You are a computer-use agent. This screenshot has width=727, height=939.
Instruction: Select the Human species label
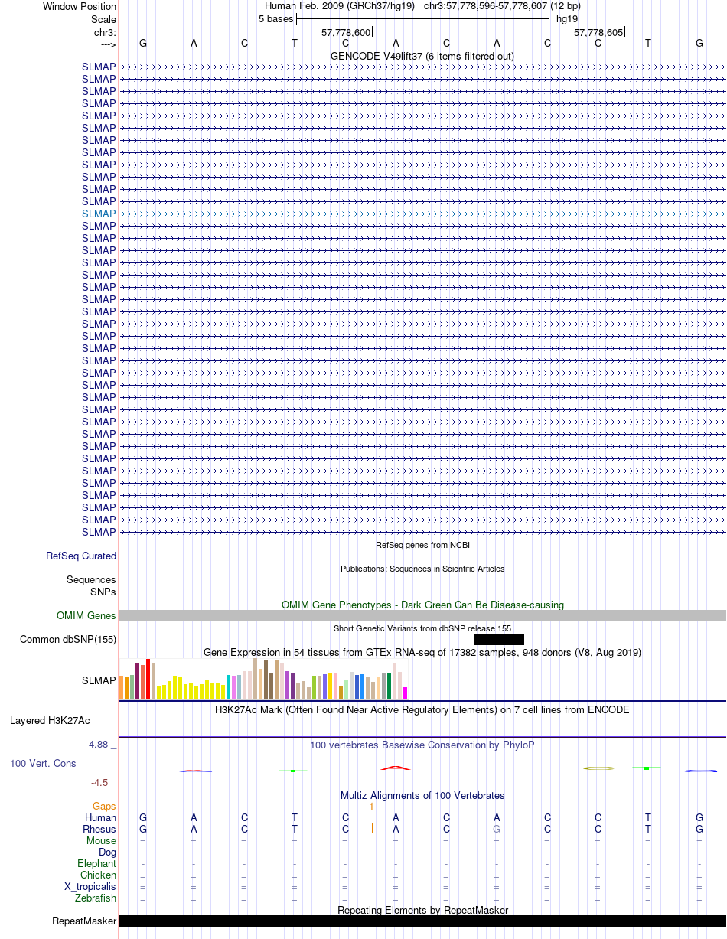click(100, 818)
